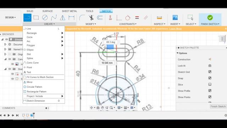Toggle visibility eye of the Sketches folder
This screenshot has height=128, width=227.
click(10, 69)
